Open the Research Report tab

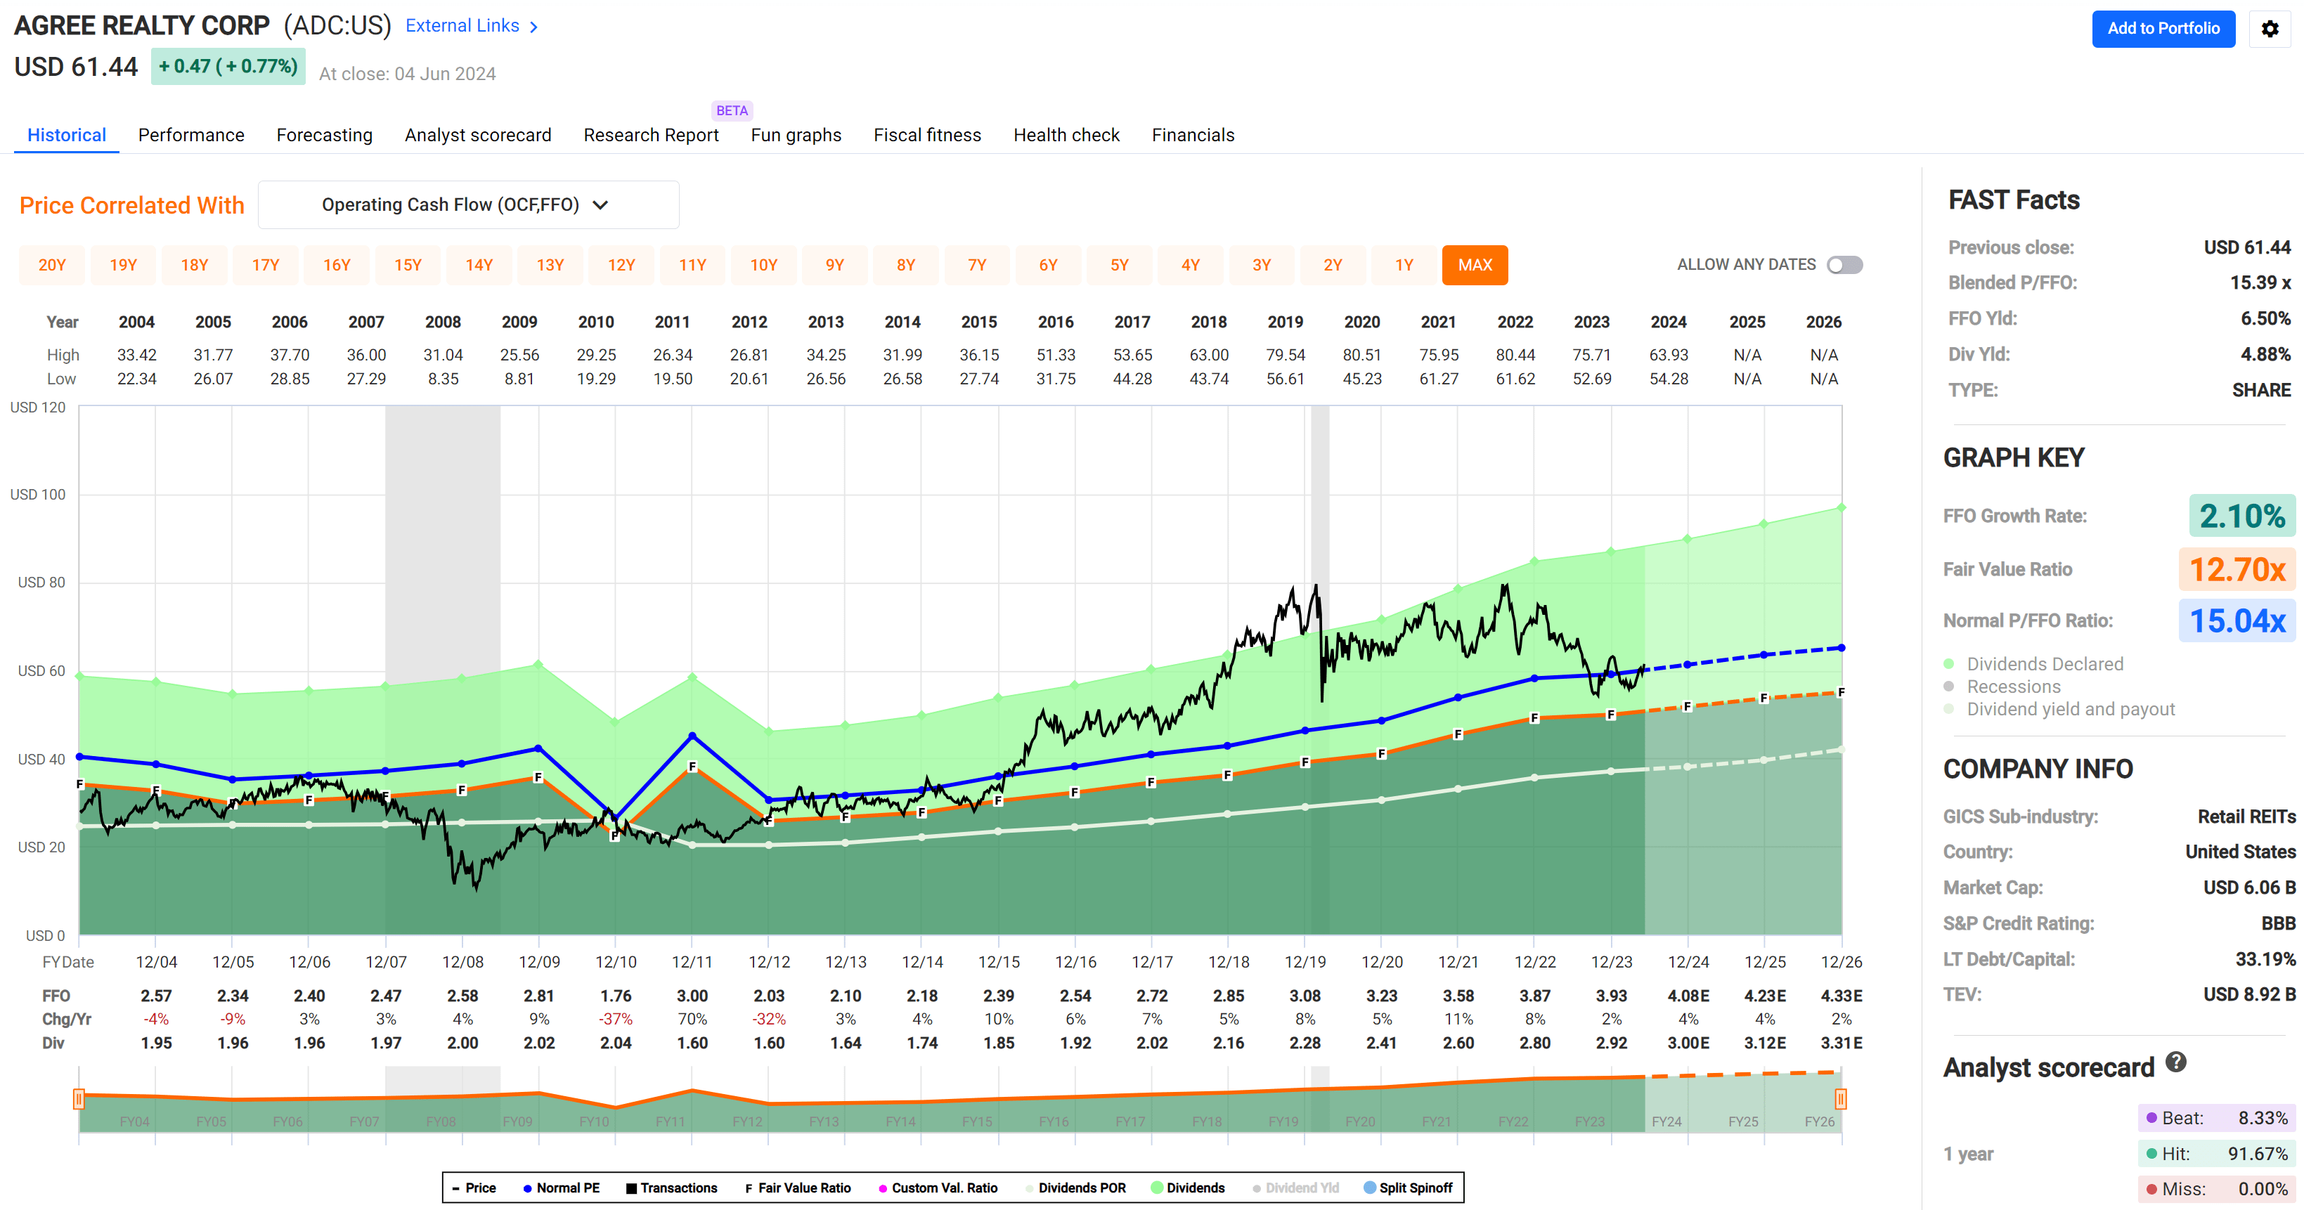(x=650, y=135)
